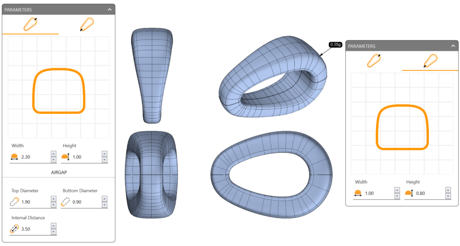Click the left panel Width field showing 2.30
This screenshot has height=246, width=460.
point(34,157)
